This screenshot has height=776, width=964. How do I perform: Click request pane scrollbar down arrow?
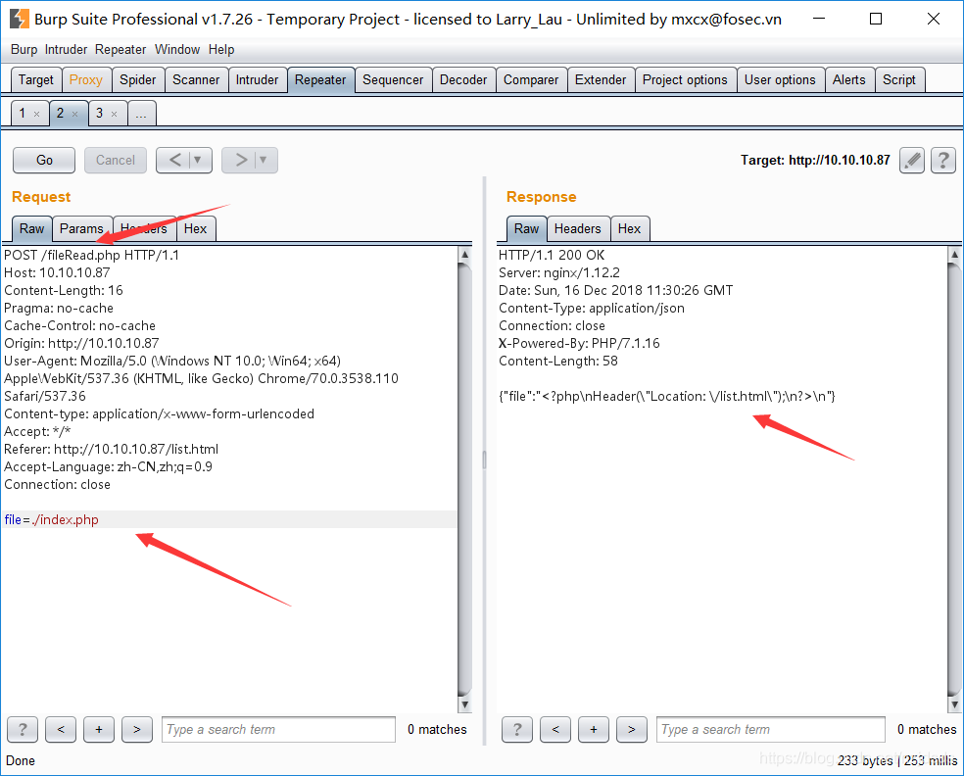464,704
